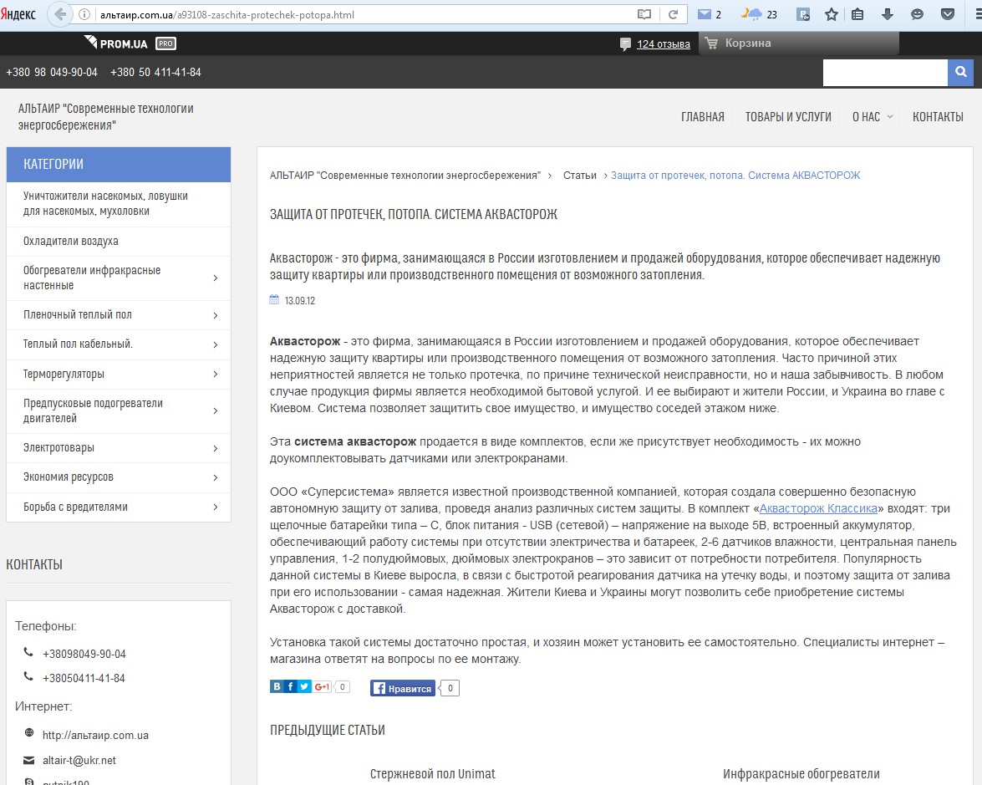This screenshot has height=785, width=982.
Task: Reload the page with refresh icon
Action: 674,14
